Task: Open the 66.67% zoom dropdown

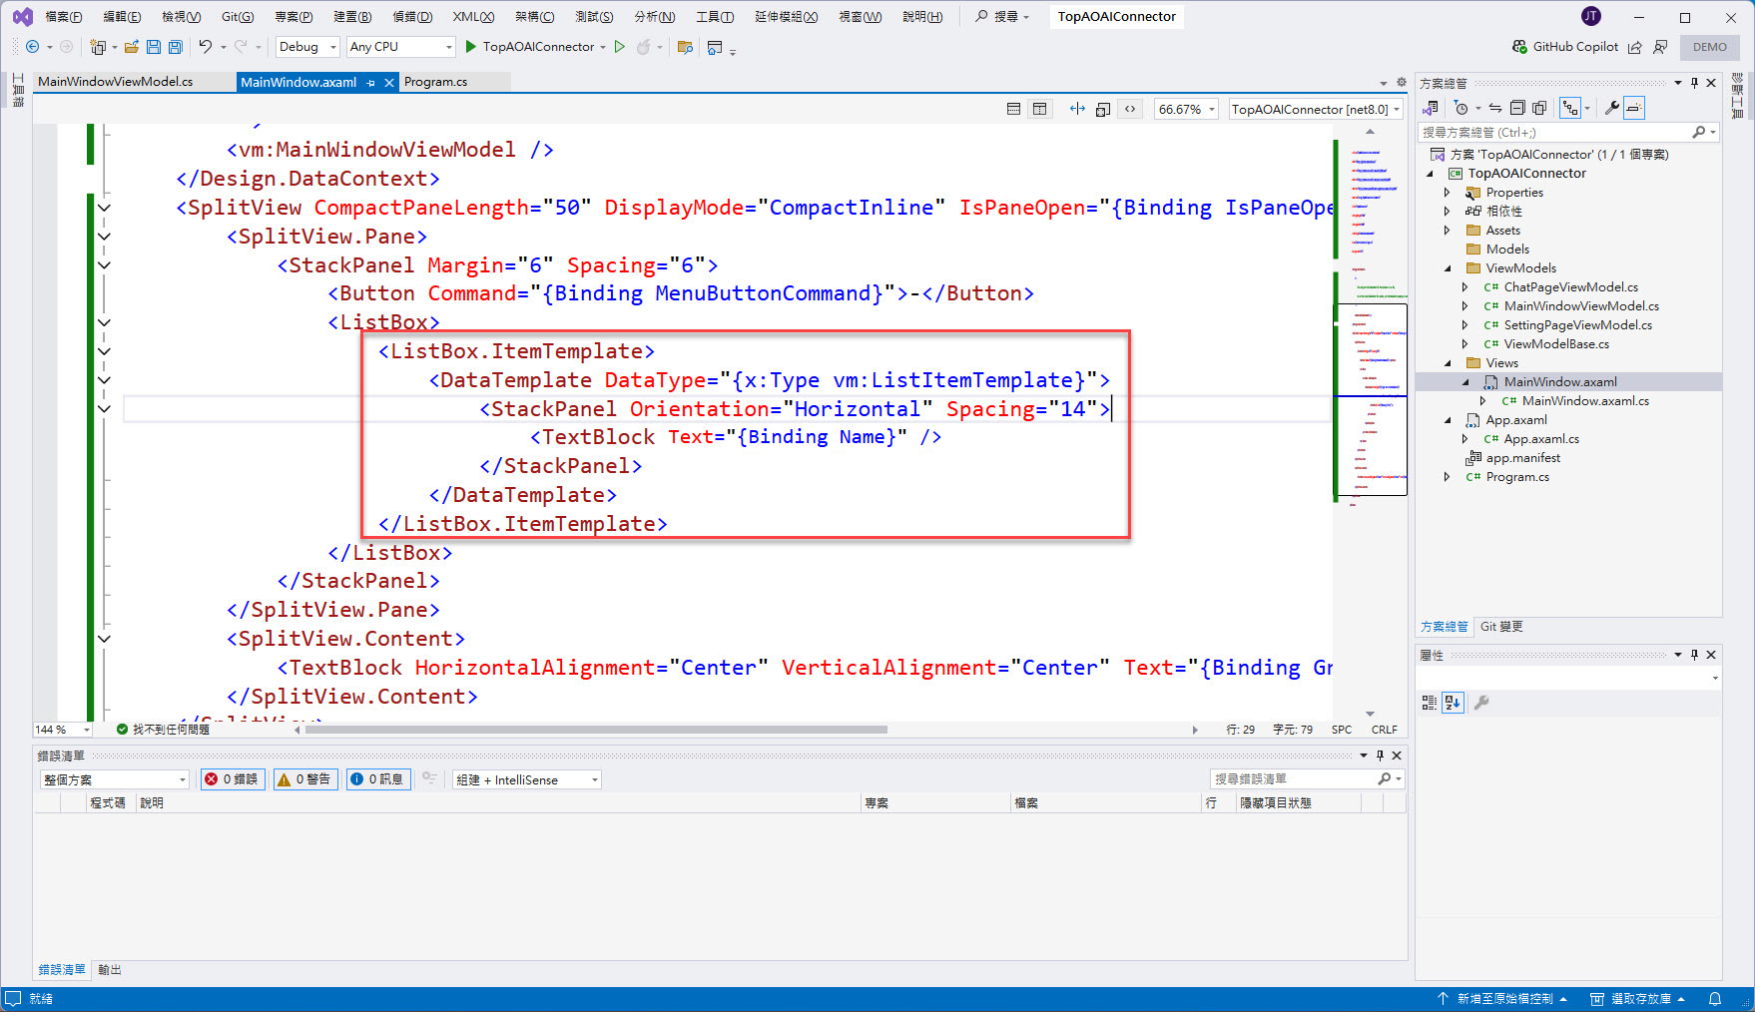Action: [x=1186, y=109]
